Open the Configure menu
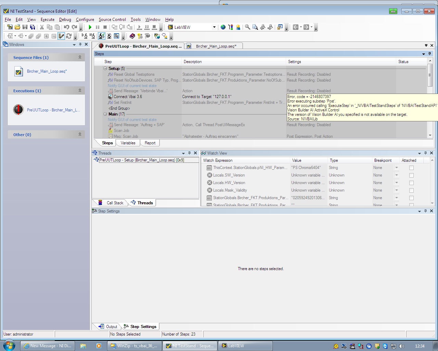438x351 pixels. click(x=85, y=20)
